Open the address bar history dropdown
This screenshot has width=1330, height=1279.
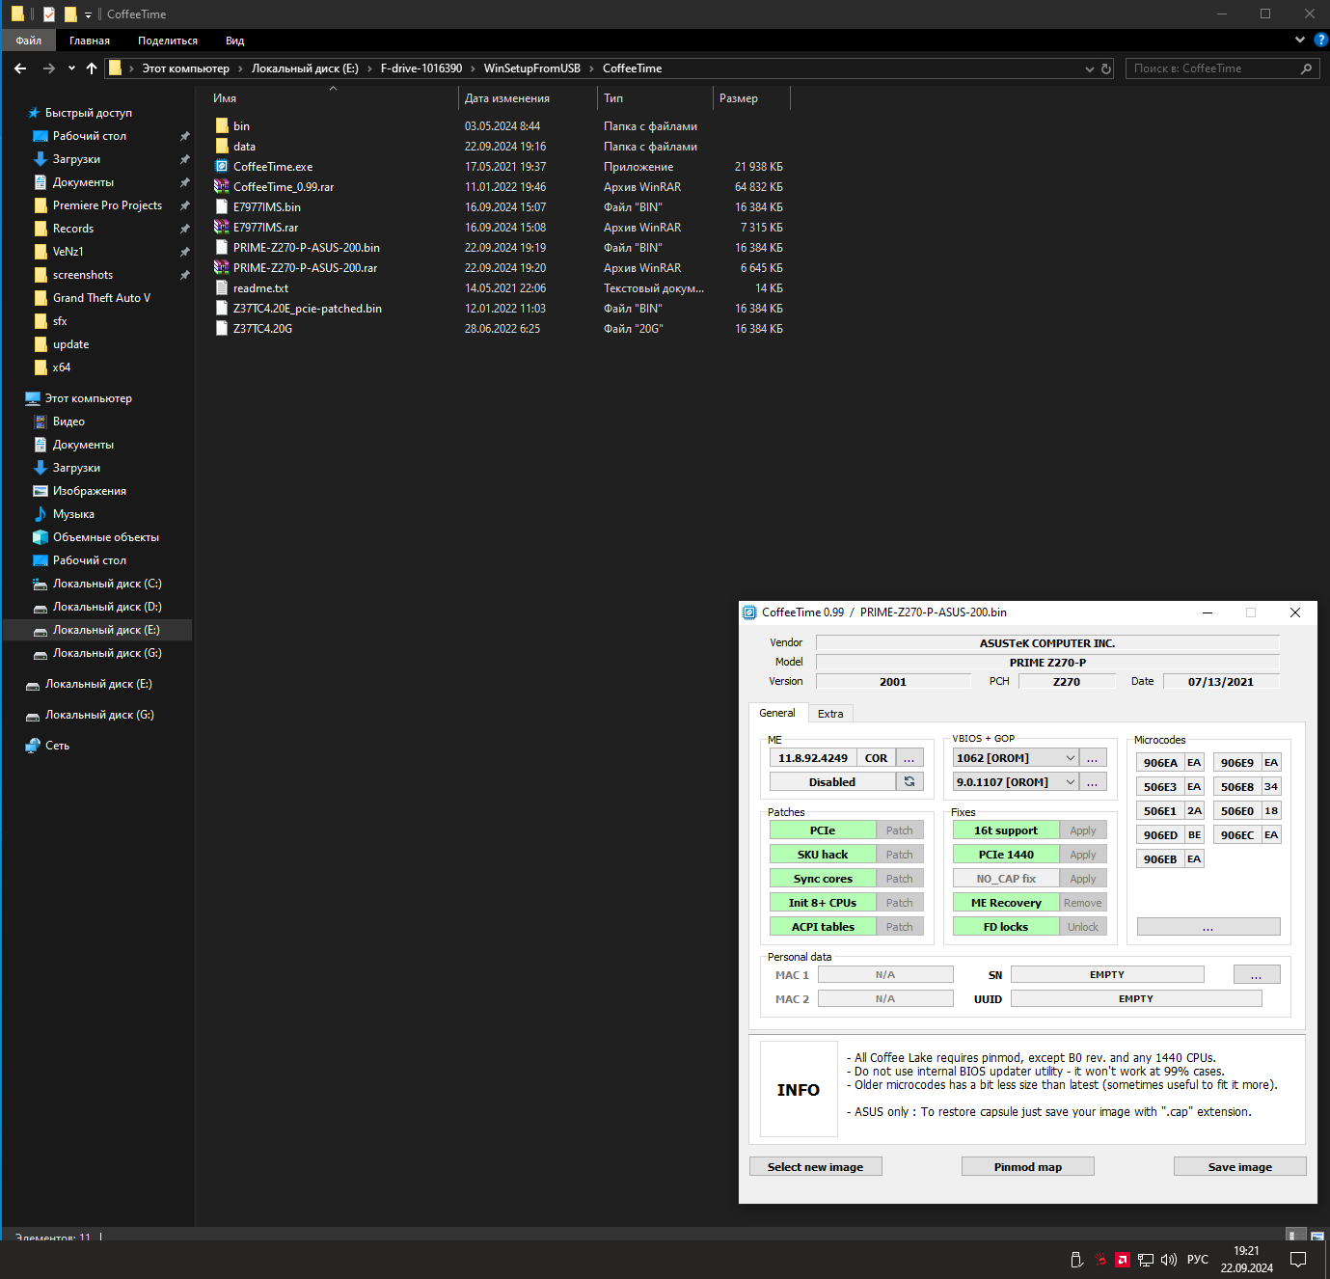1090,68
